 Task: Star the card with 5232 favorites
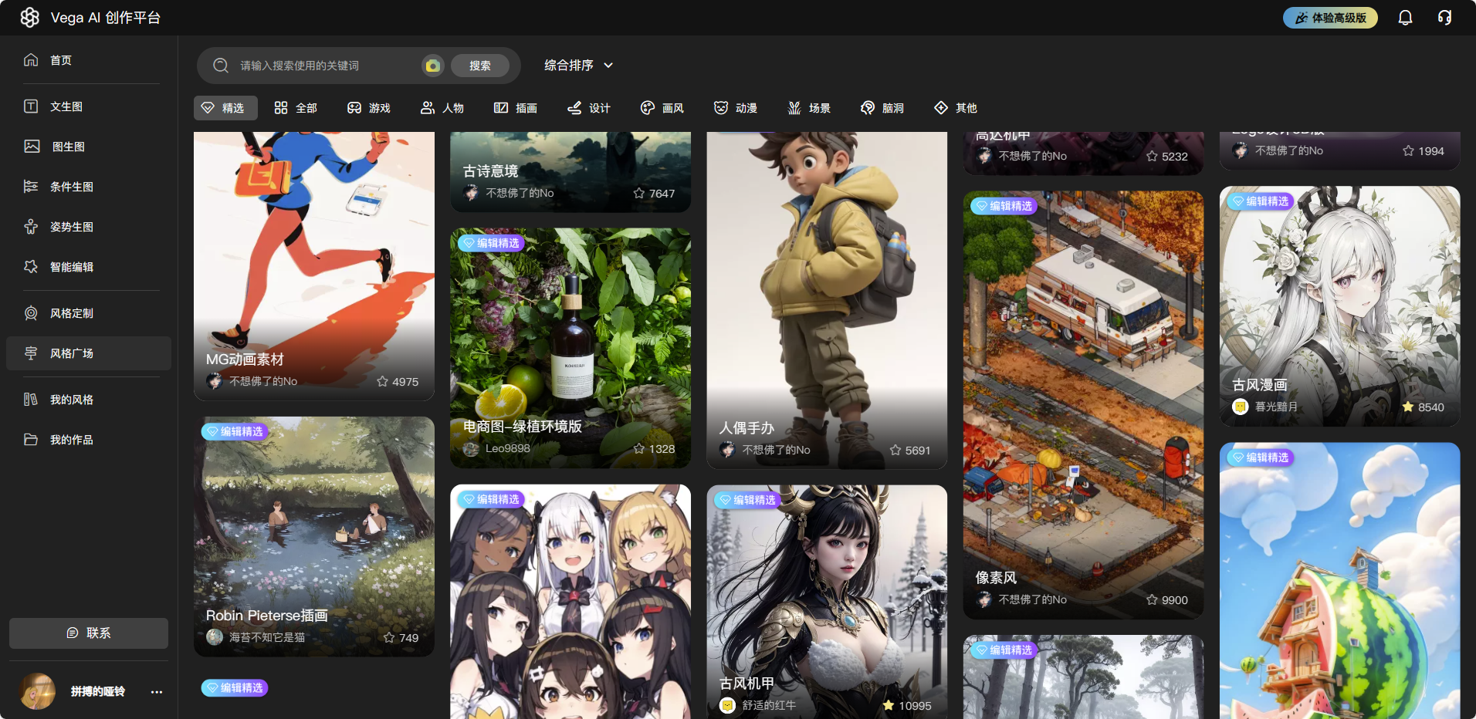coord(1152,156)
